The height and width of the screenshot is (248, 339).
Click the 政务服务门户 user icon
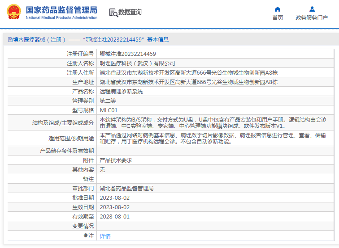(x=312, y=9)
